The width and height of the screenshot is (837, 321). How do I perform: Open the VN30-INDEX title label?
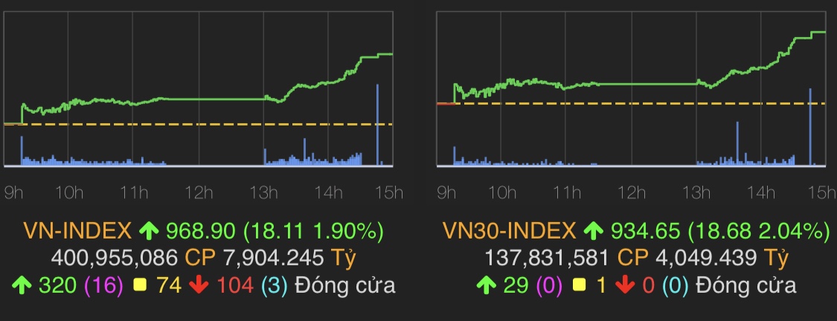tap(507, 231)
